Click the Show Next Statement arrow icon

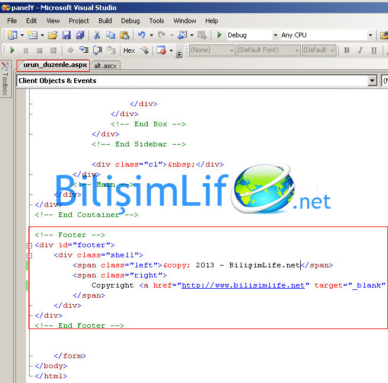[x=71, y=50]
